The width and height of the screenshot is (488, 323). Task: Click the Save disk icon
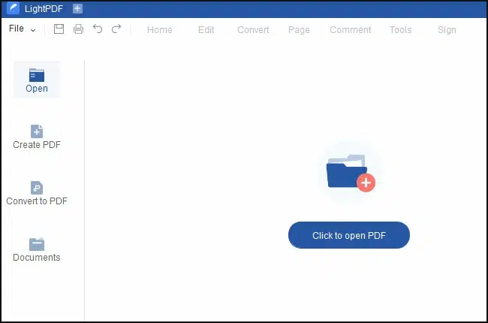[59, 29]
